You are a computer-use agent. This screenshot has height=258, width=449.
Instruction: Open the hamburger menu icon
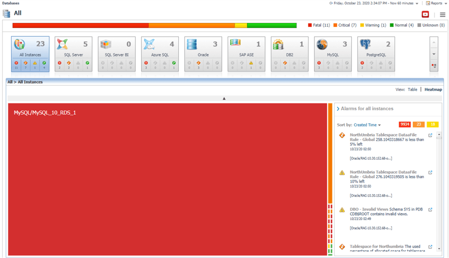point(443,14)
